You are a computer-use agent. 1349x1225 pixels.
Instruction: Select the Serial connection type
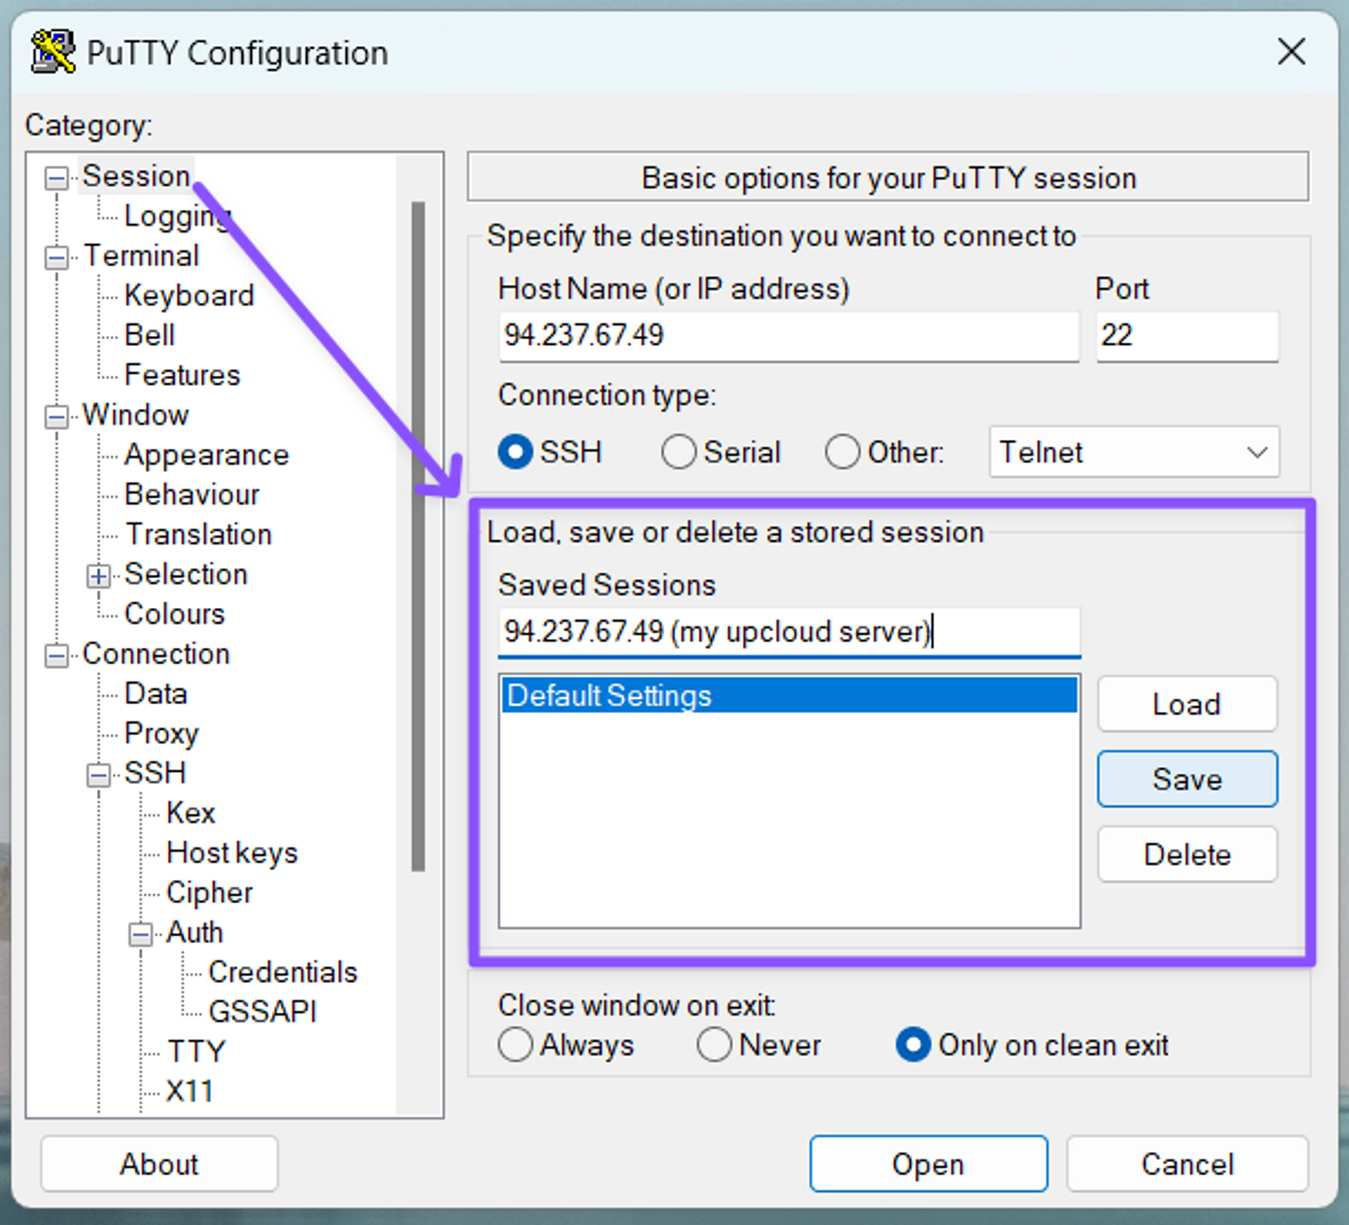click(679, 452)
